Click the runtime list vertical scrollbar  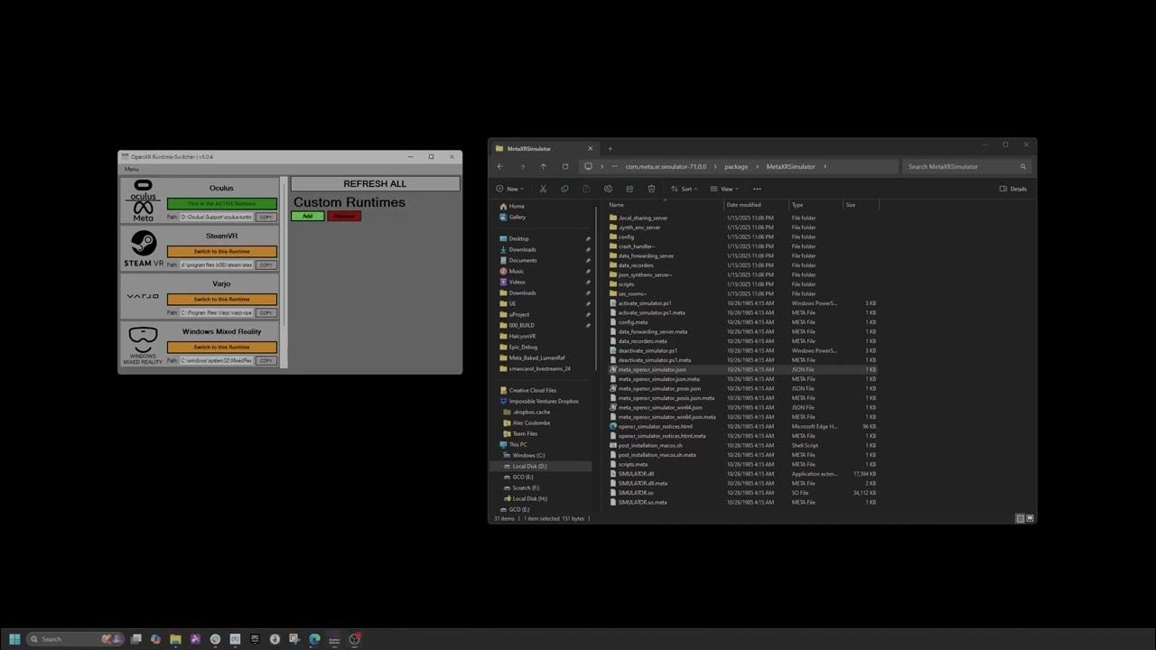pos(284,271)
